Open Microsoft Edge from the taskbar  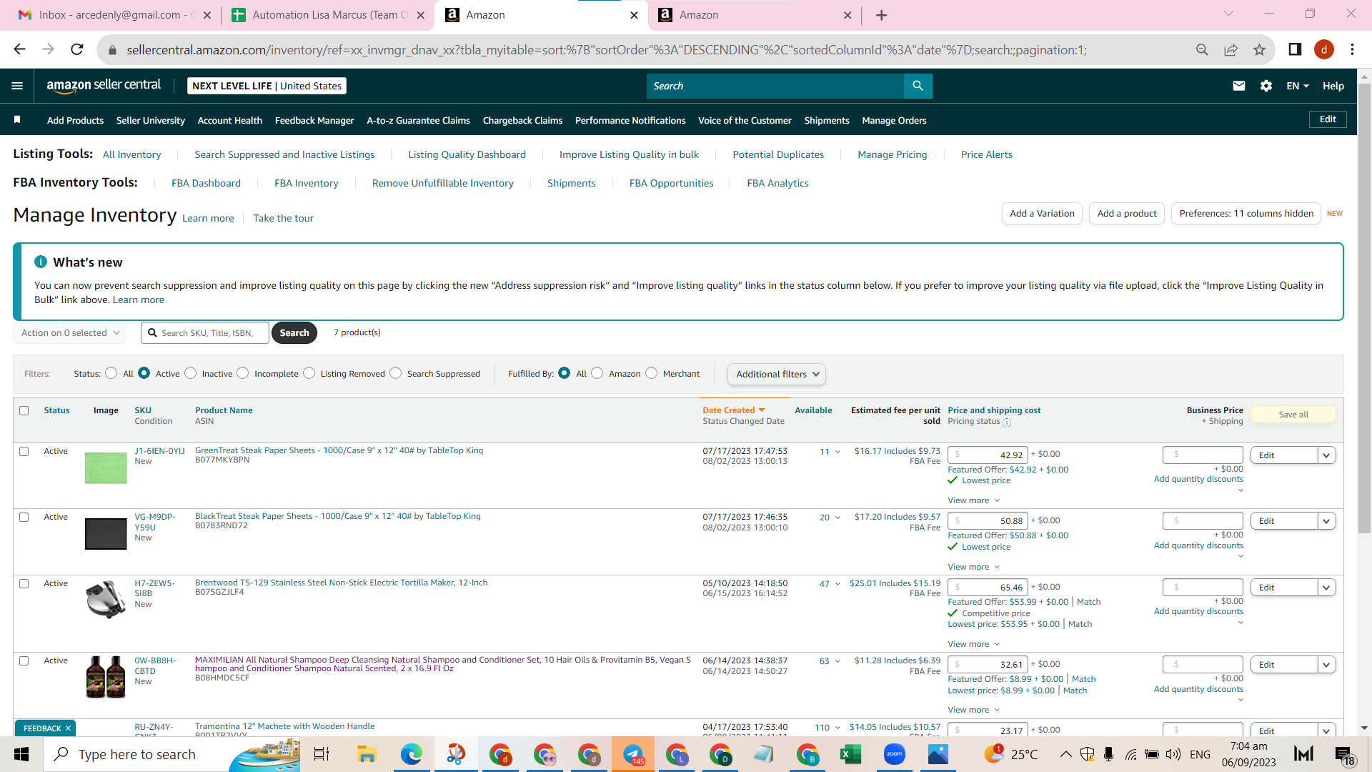coord(411,754)
